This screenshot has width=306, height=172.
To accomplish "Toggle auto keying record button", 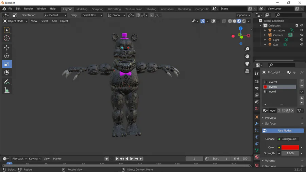I will pyautogui.click(x=106, y=159).
